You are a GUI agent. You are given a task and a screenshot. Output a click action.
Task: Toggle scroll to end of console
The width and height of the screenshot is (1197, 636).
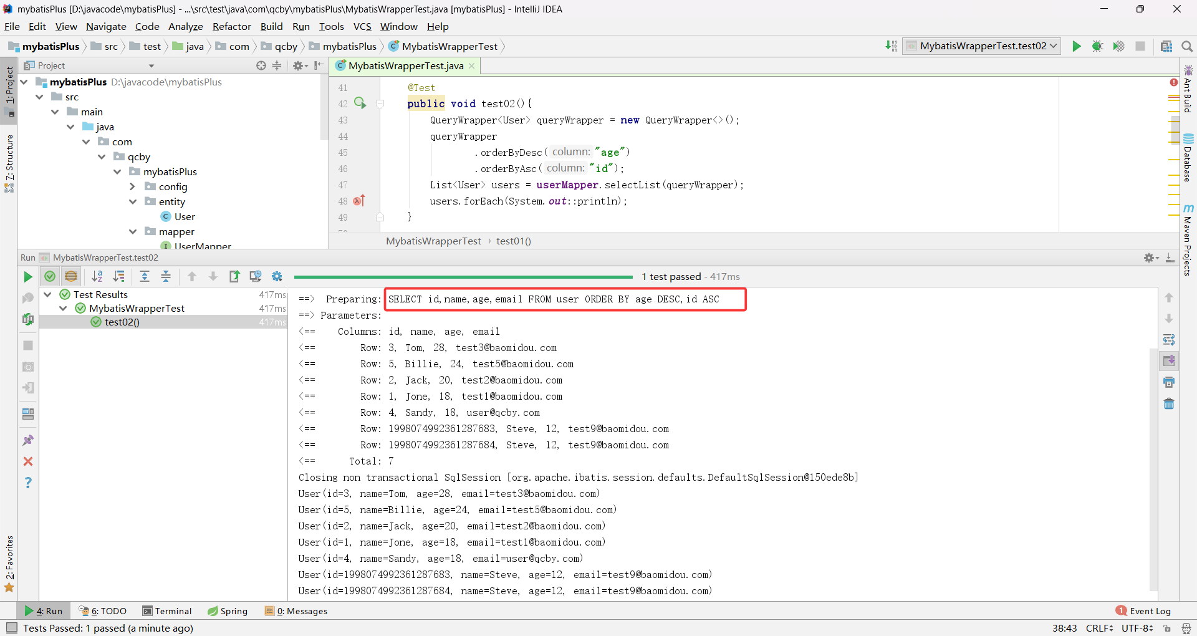pyautogui.click(x=1169, y=361)
